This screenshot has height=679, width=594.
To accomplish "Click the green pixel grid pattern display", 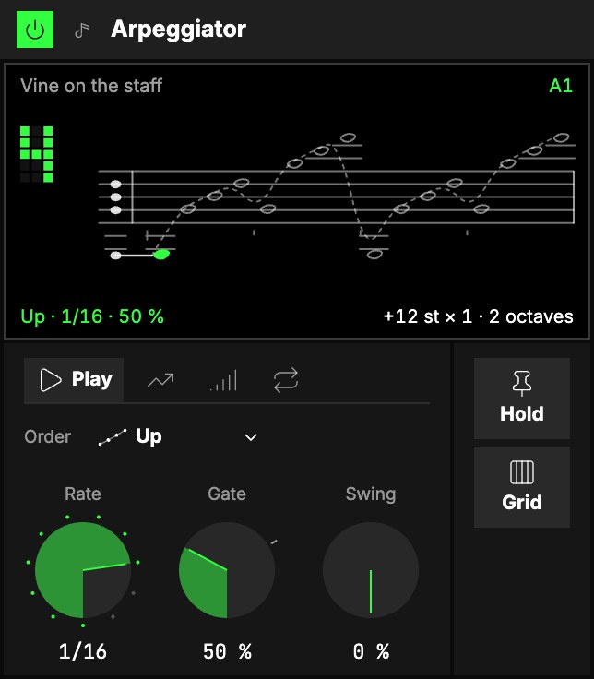I will click(36, 154).
